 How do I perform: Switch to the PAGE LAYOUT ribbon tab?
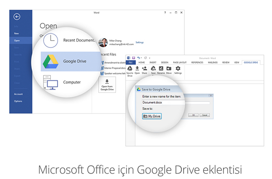pos(180,62)
